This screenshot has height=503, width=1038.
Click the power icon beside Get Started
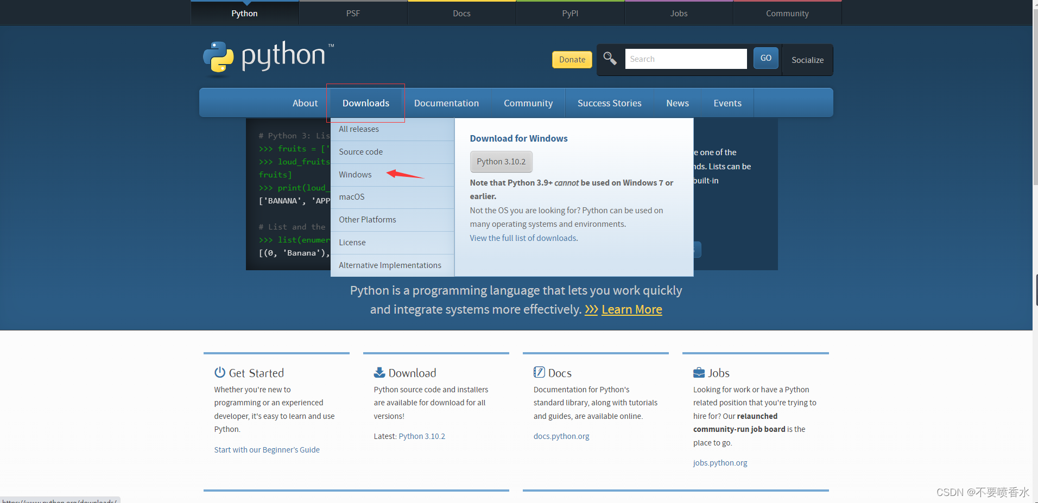coord(219,372)
